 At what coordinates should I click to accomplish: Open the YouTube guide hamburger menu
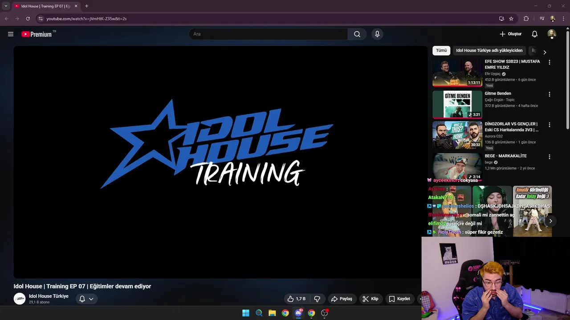point(11,34)
